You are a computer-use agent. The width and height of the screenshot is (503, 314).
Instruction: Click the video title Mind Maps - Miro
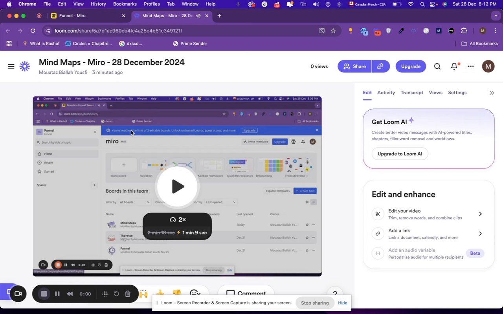(112, 62)
